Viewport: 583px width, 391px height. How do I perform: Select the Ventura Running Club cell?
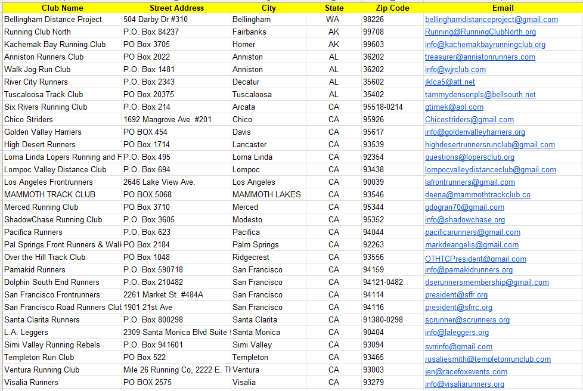(63, 370)
